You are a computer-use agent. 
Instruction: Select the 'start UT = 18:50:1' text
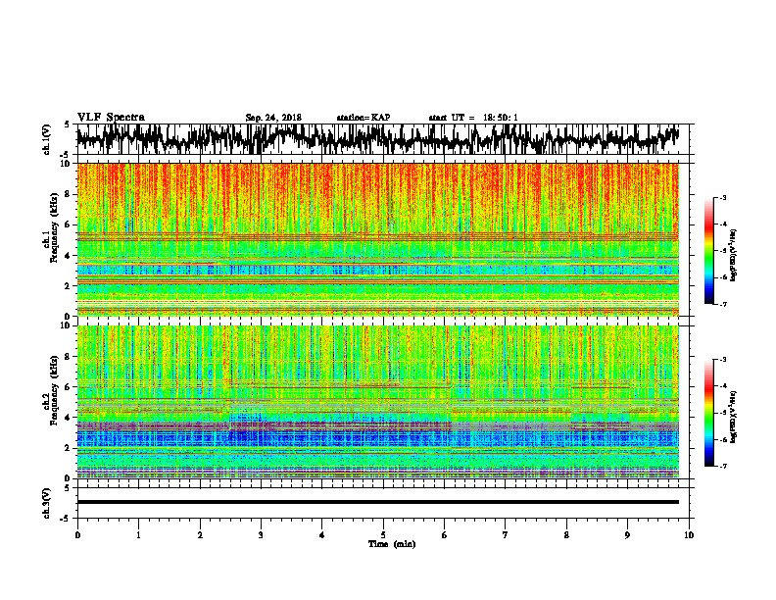(473, 118)
